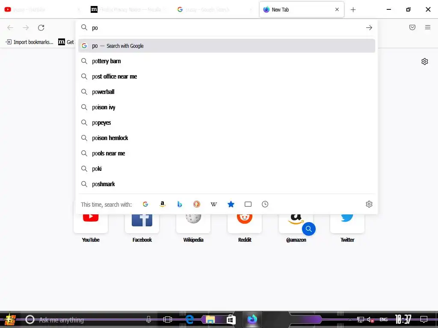The image size is (438, 328).
Task: Open search settings gear in dropdown
Action: pyautogui.click(x=369, y=204)
